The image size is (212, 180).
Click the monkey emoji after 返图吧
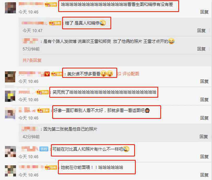click(147, 111)
